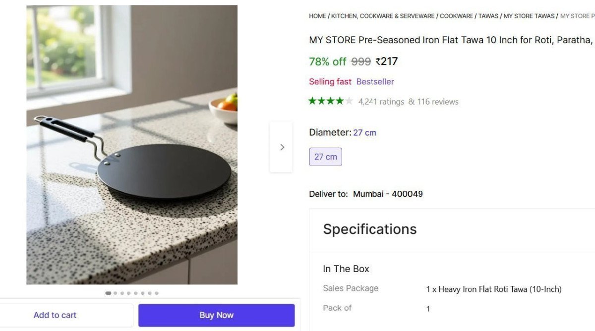
Task: Expand the In The Box details
Action: [346, 269]
